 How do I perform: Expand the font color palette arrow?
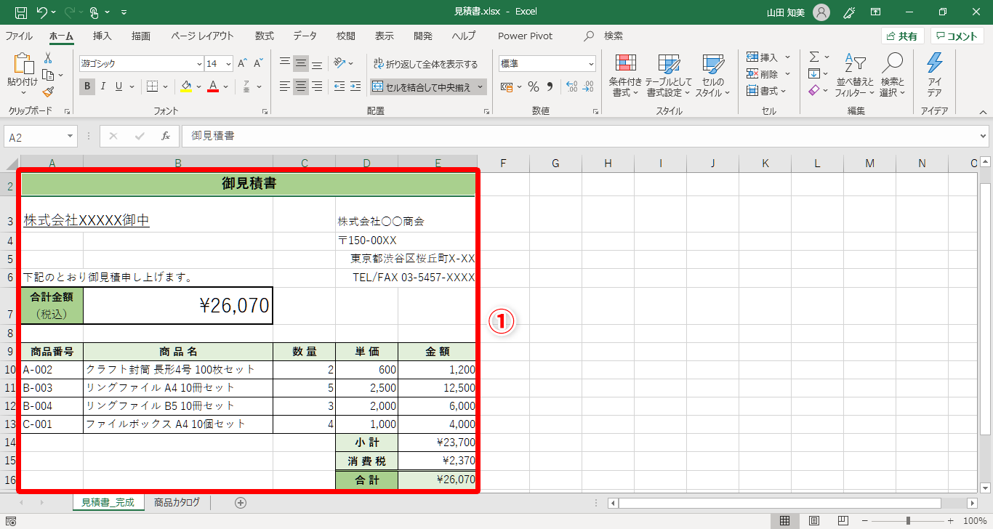tap(225, 86)
